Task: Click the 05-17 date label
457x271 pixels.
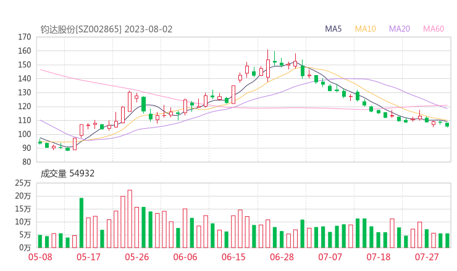Action: coord(88,257)
